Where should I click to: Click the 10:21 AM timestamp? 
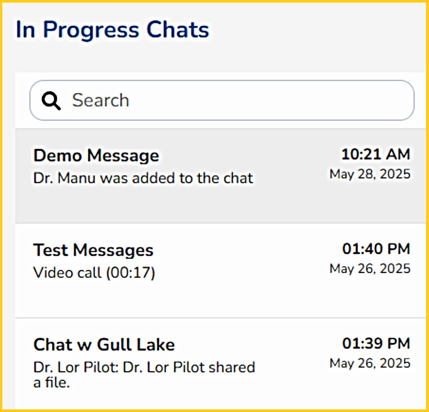coord(376,154)
